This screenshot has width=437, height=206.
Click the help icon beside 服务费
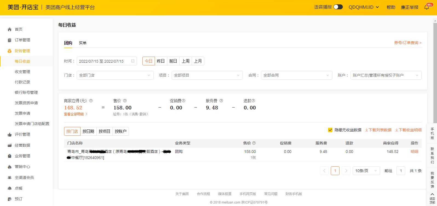click(x=221, y=101)
